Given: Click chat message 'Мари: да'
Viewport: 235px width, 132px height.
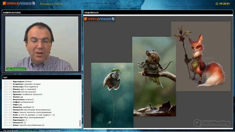Looking at the screenshot, I should [13, 104].
